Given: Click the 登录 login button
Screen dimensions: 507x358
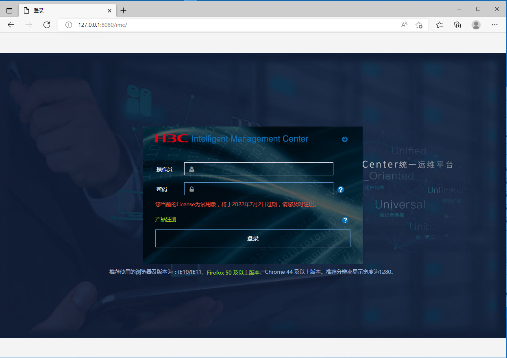Looking at the screenshot, I should click(252, 238).
